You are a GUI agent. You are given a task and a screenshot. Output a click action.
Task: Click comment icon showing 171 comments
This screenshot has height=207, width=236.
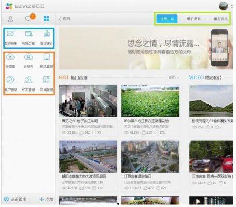tap(156, 132)
